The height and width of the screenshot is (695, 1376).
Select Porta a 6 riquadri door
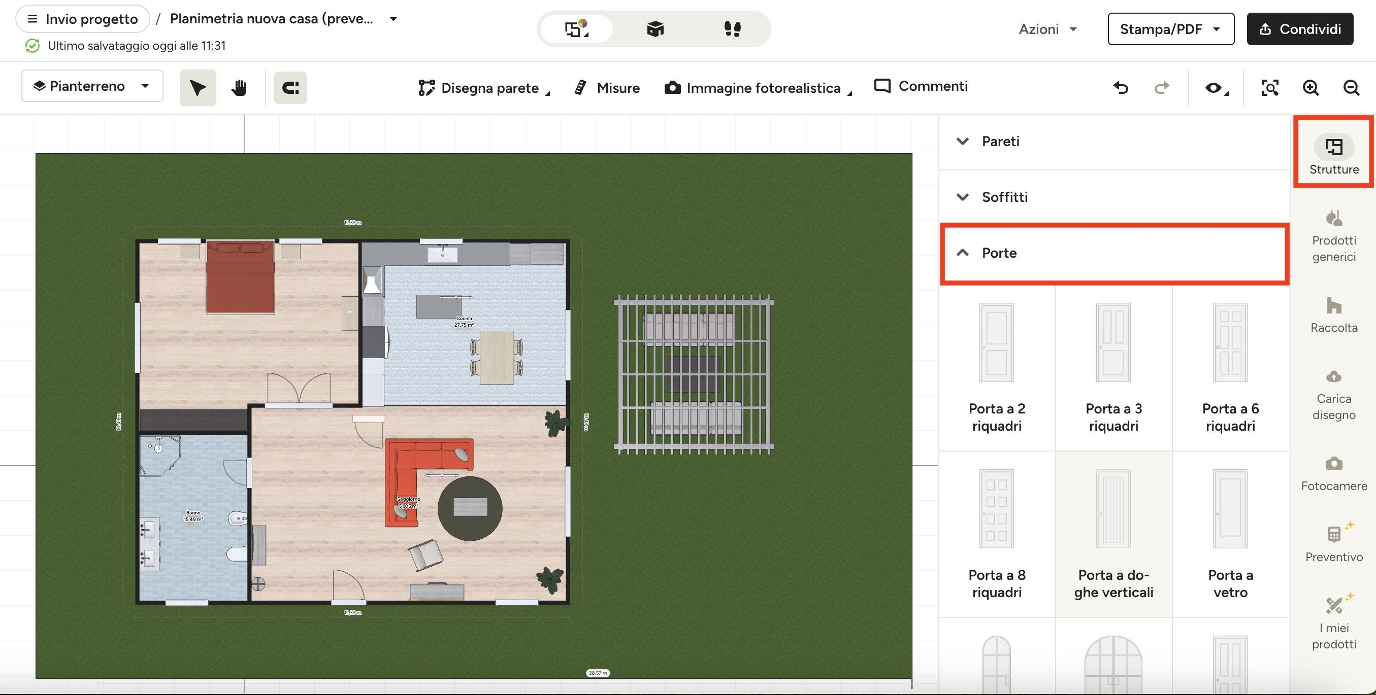[1231, 368]
